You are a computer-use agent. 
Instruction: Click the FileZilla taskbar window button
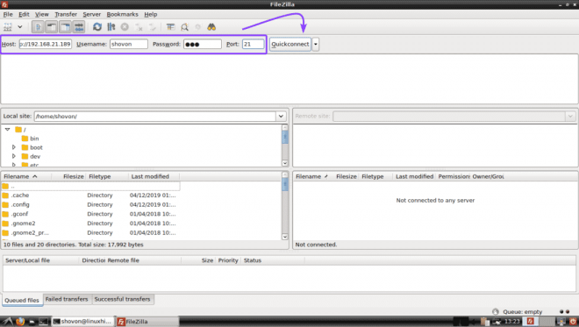[147, 322]
